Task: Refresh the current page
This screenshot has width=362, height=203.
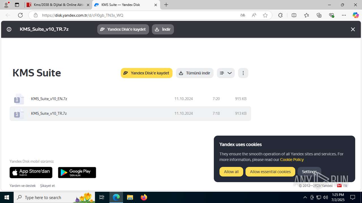Action: coord(20,15)
